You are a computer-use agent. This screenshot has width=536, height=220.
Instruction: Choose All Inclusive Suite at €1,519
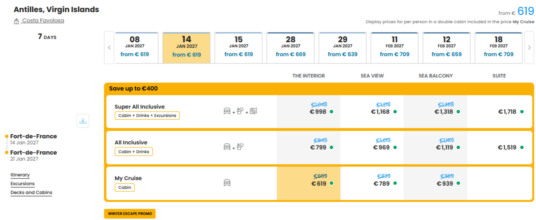coord(499,147)
